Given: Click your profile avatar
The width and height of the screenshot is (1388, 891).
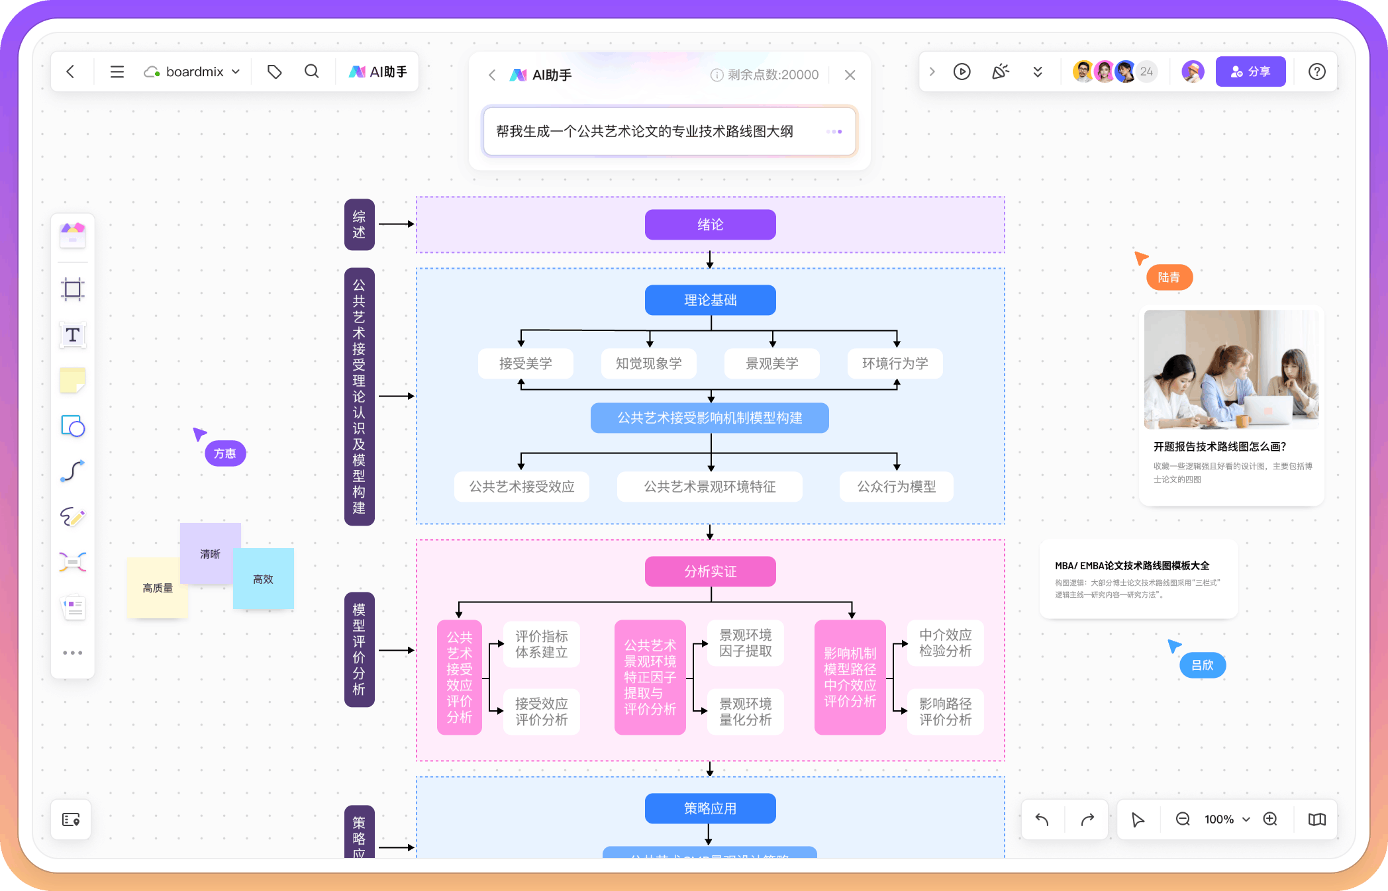Looking at the screenshot, I should click(x=1193, y=71).
